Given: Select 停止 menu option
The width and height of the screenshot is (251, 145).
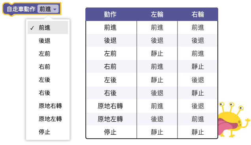Looking at the screenshot, I should 48,132.
